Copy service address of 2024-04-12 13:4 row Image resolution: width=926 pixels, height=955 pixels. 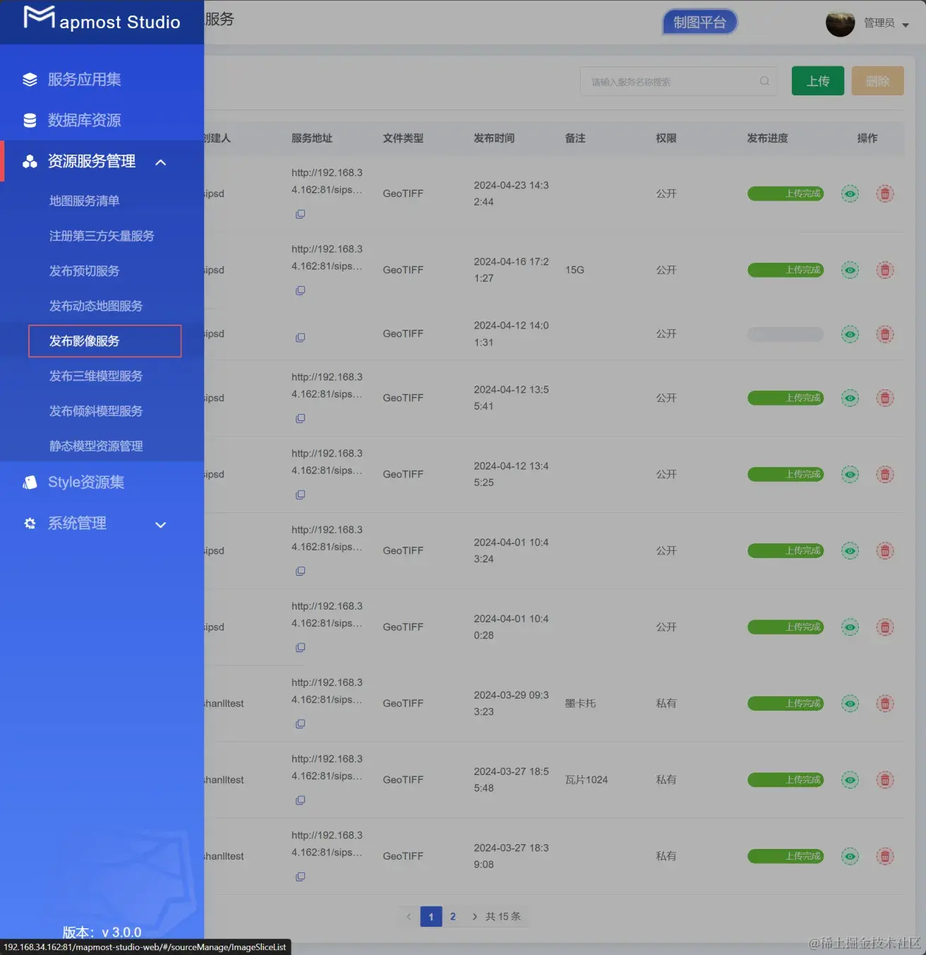click(300, 494)
